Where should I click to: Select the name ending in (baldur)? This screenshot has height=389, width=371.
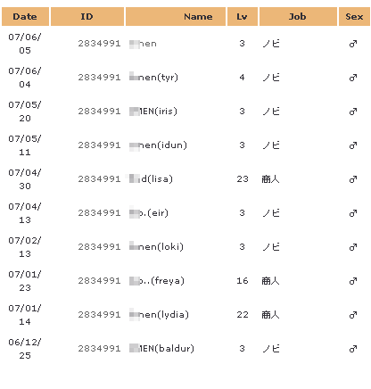pyautogui.click(x=161, y=349)
